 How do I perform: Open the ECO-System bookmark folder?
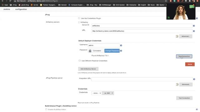pos(119,5)
